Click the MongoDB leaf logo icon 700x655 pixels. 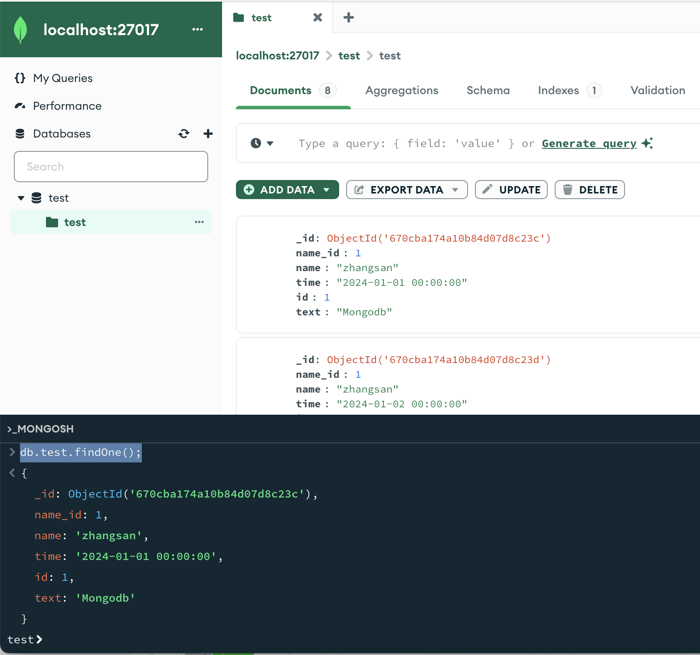point(20,29)
